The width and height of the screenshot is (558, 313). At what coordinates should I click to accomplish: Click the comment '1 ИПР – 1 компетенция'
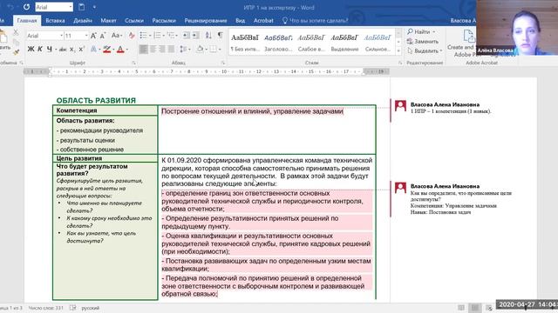451,111
